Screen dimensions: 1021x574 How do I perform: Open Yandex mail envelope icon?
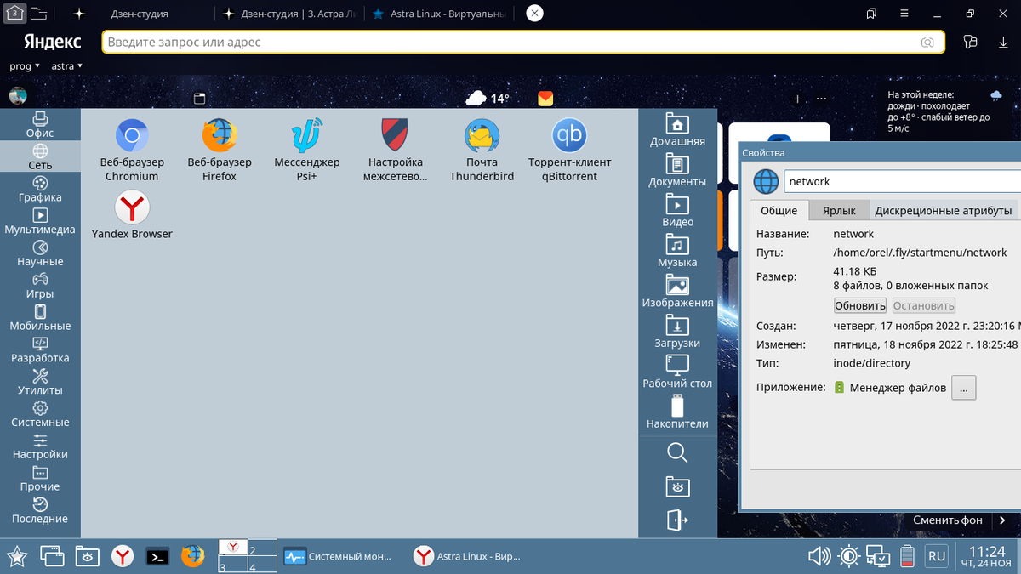[x=545, y=99]
